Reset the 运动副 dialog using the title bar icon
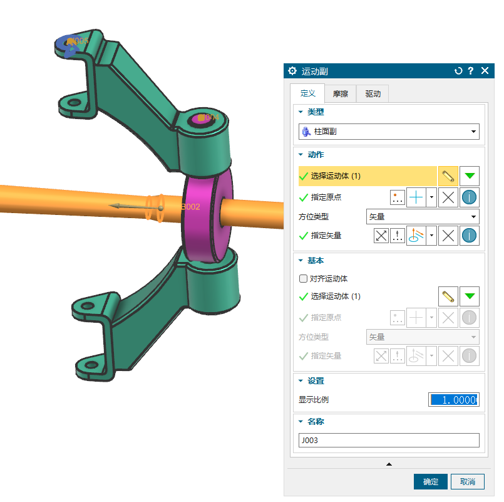The height and width of the screenshot is (502, 504). click(x=458, y=71)
